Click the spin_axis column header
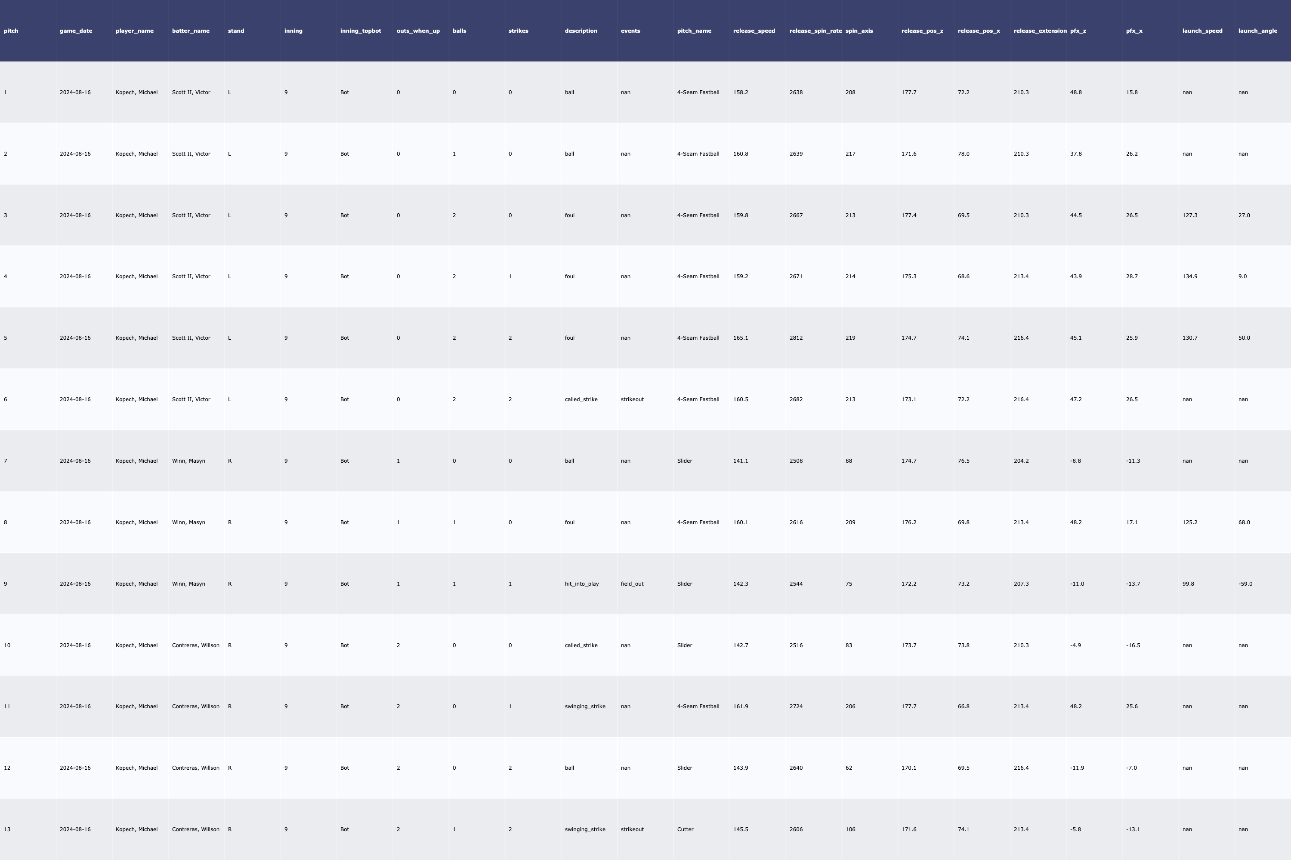 pos(859,31)
